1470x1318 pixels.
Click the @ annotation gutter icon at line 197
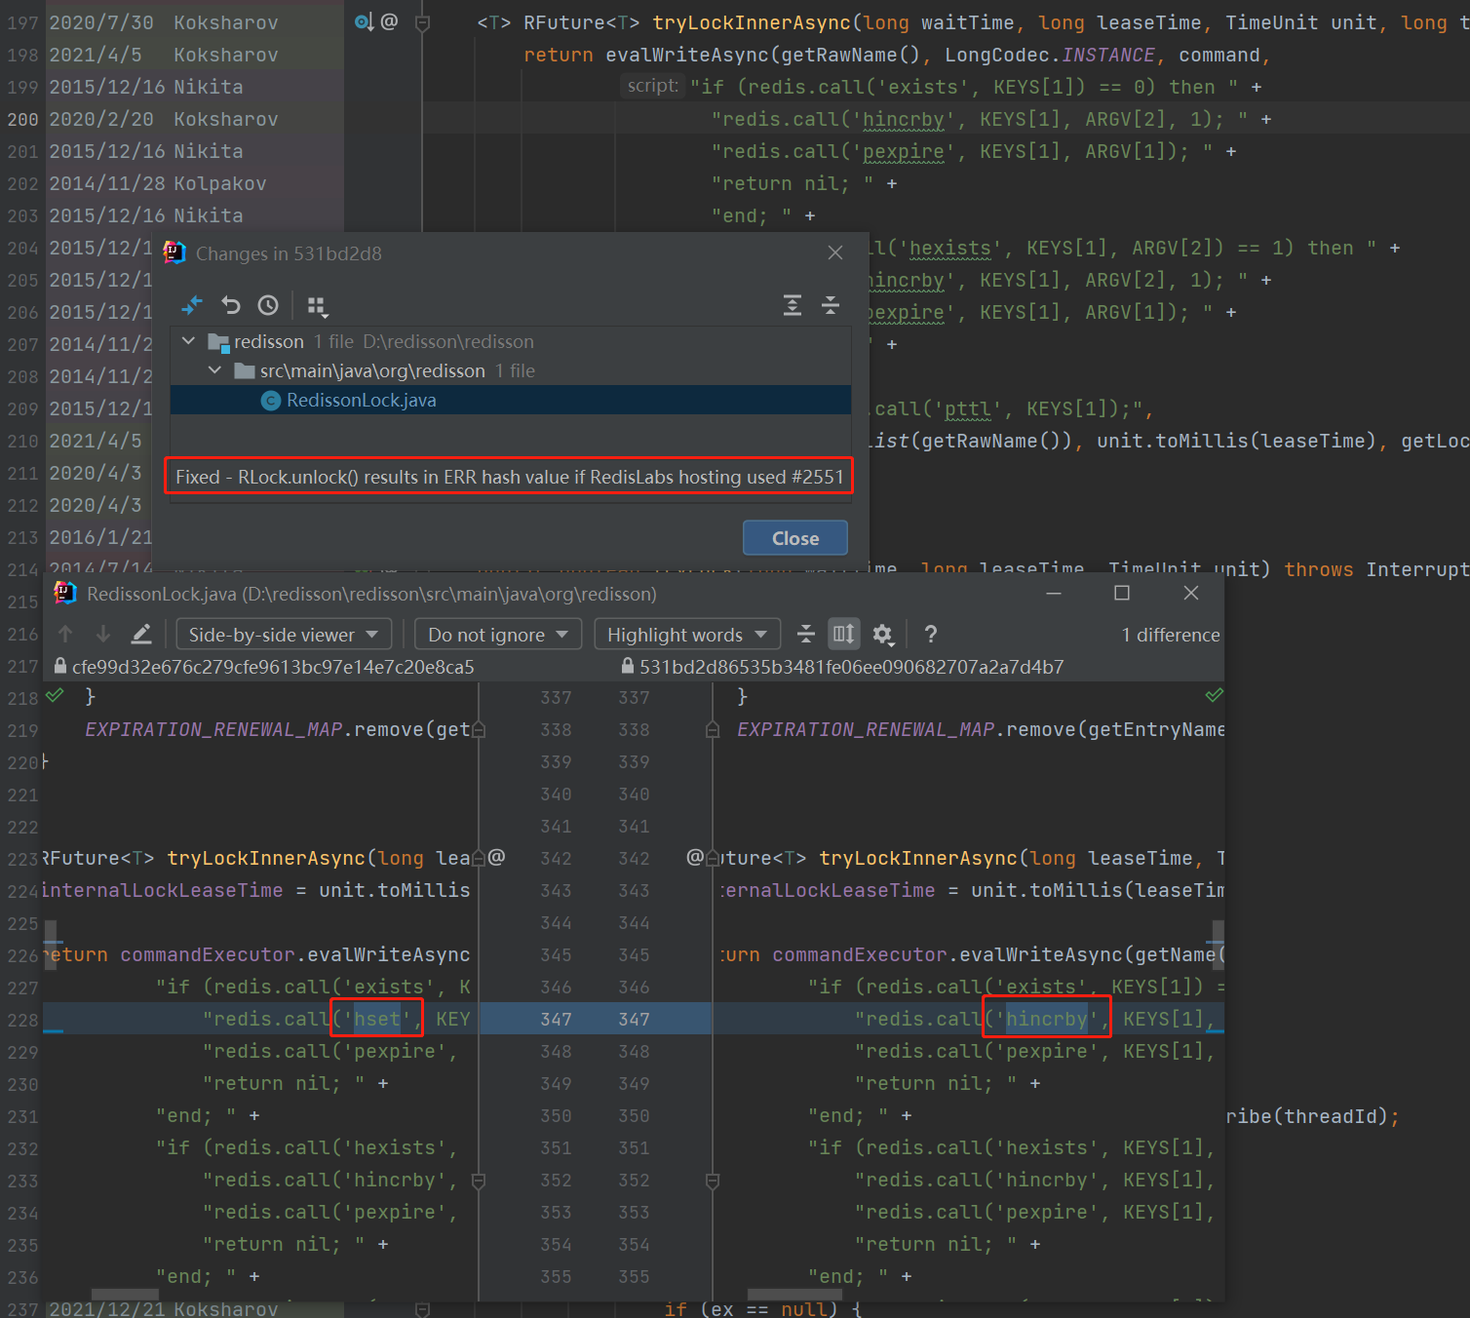click(x=389, y=21)
